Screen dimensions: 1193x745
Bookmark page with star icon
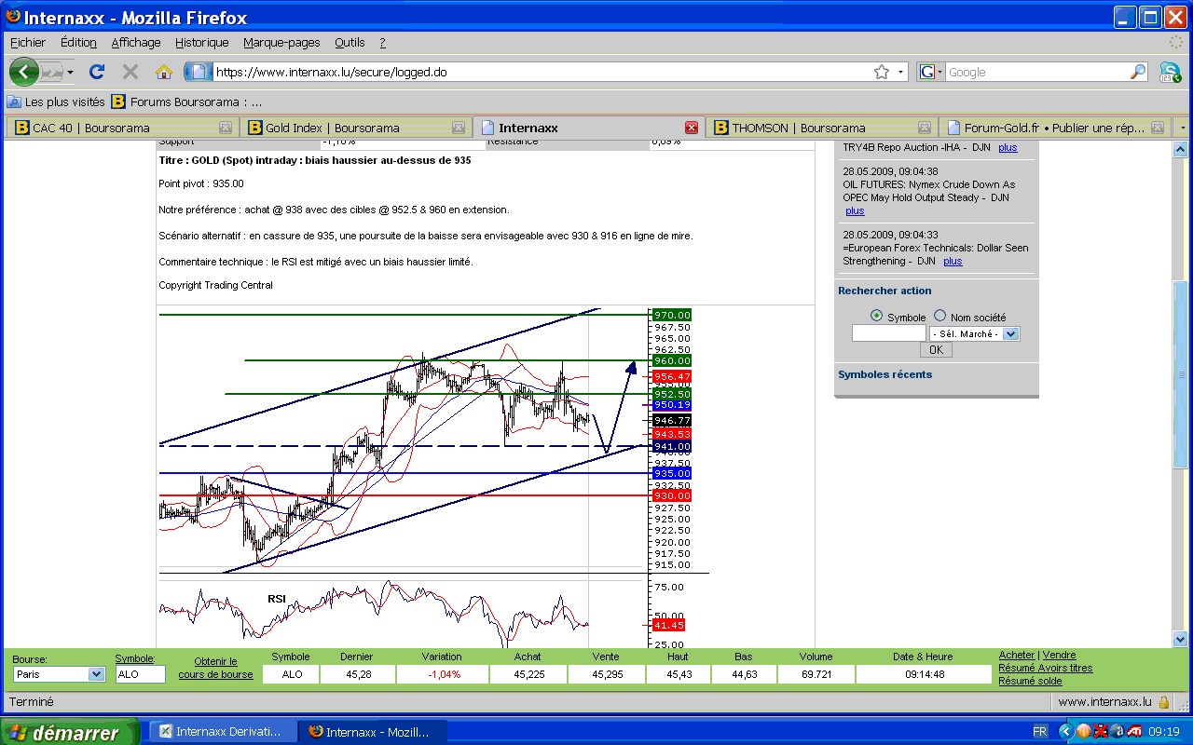coord(881,72)
